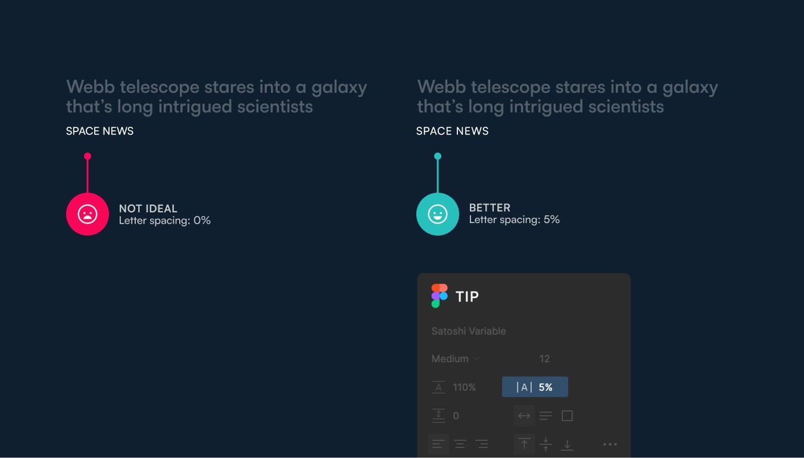Screen dimensions: 804x458
Task: Select the Satoshi Variable font name
Action: coord(469,331)
